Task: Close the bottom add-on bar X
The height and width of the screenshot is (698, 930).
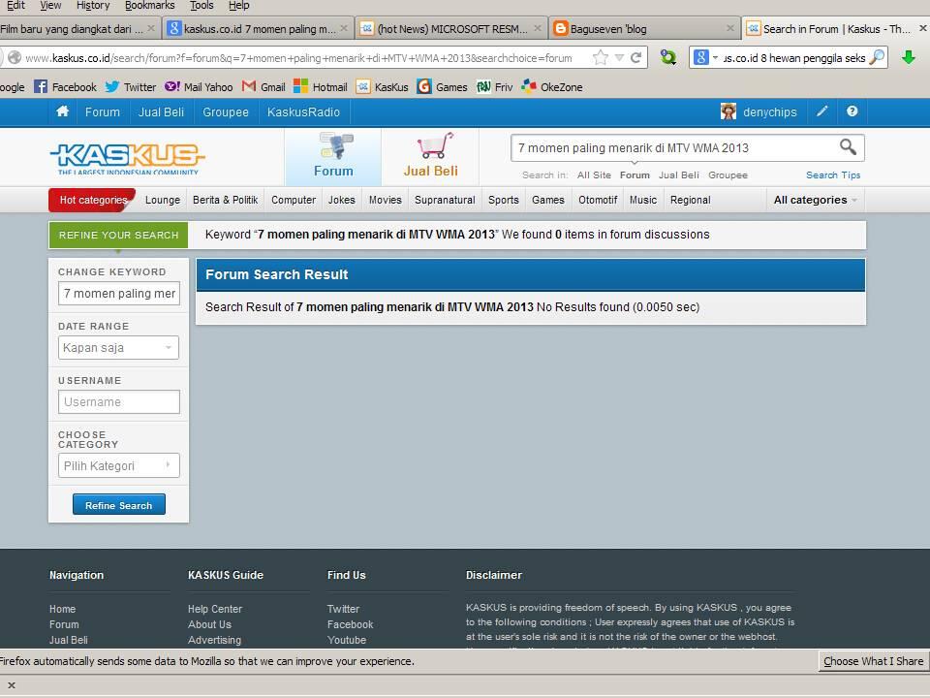Action: [12, 685]
